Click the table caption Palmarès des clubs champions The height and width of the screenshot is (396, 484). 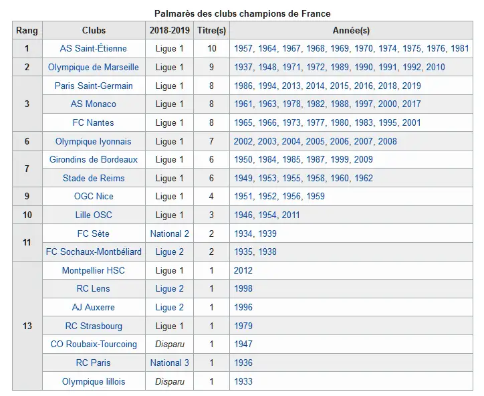coord(242,13)
